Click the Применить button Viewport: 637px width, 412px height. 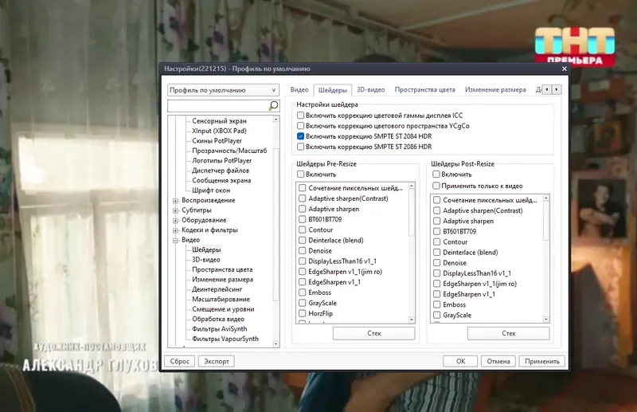coord(542,361)
